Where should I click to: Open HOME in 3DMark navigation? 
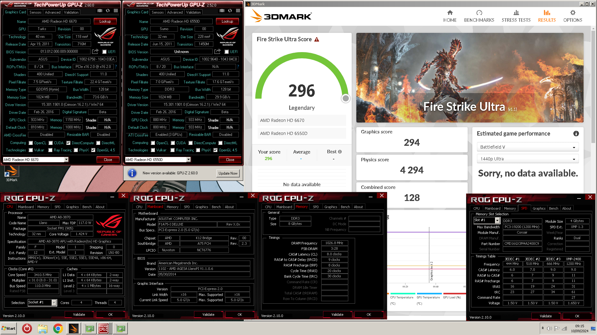pyautogui.click(x=450, y=16)
